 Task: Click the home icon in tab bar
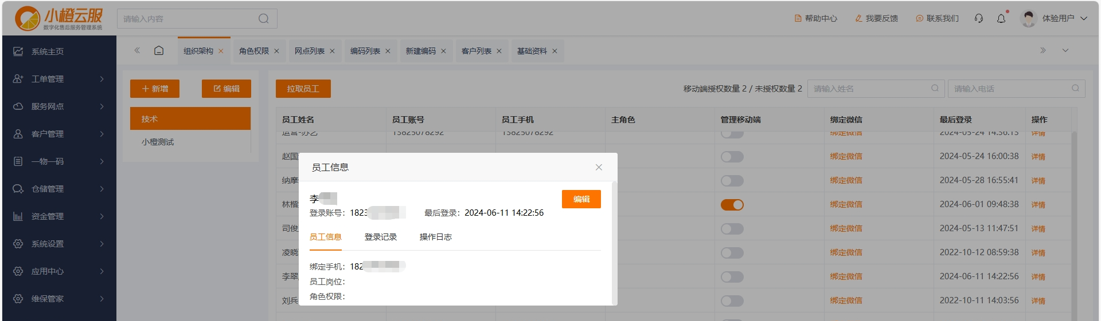point(159,51)
